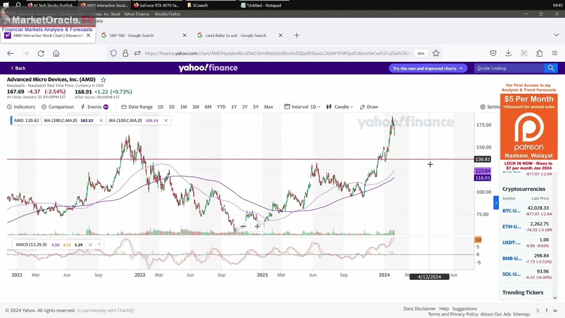Click the Windows Start button
Image resolution: width=565 pixels, height=318 pixels.
point(6,5)
